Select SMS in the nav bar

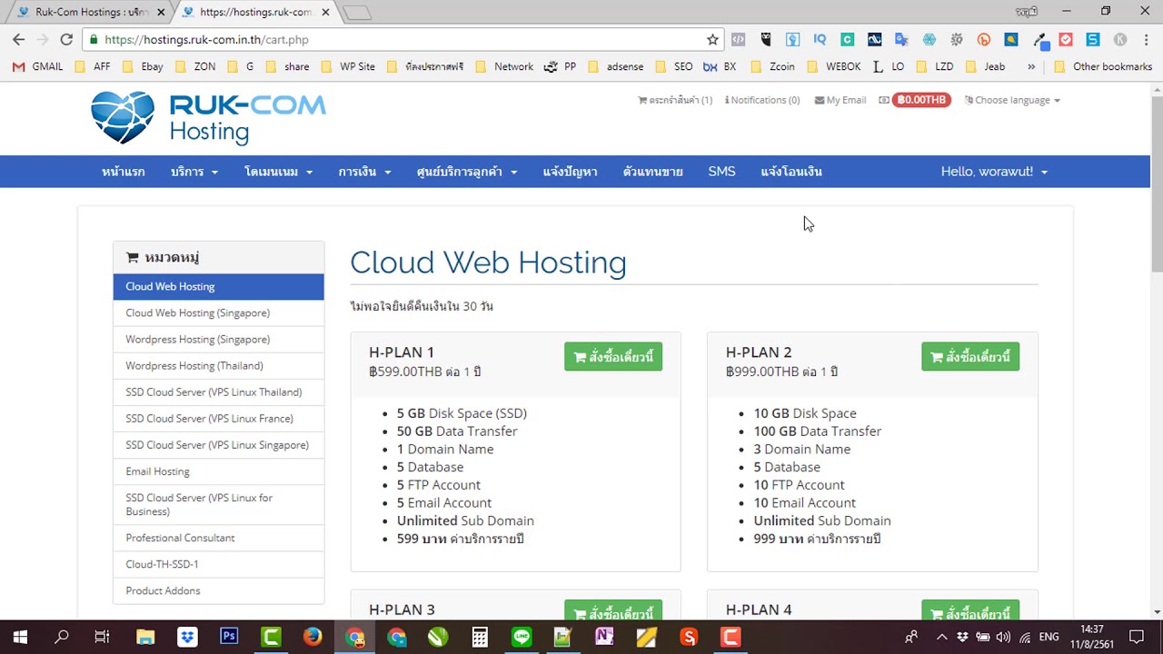tap(721, 172)
